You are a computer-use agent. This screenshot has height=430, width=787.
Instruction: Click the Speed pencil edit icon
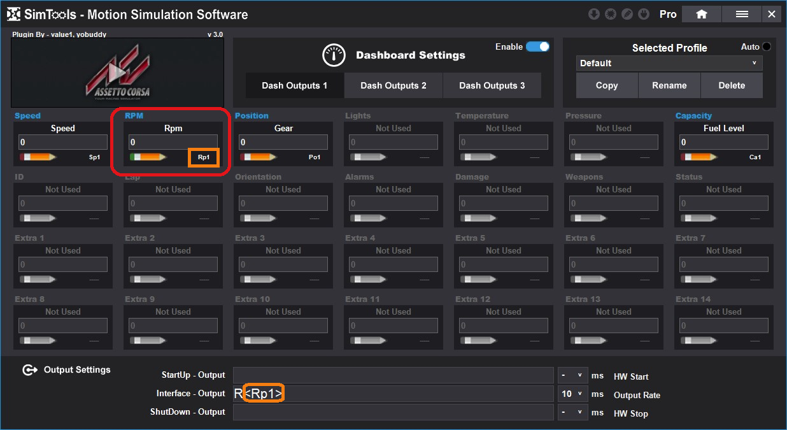click(38, 157)
